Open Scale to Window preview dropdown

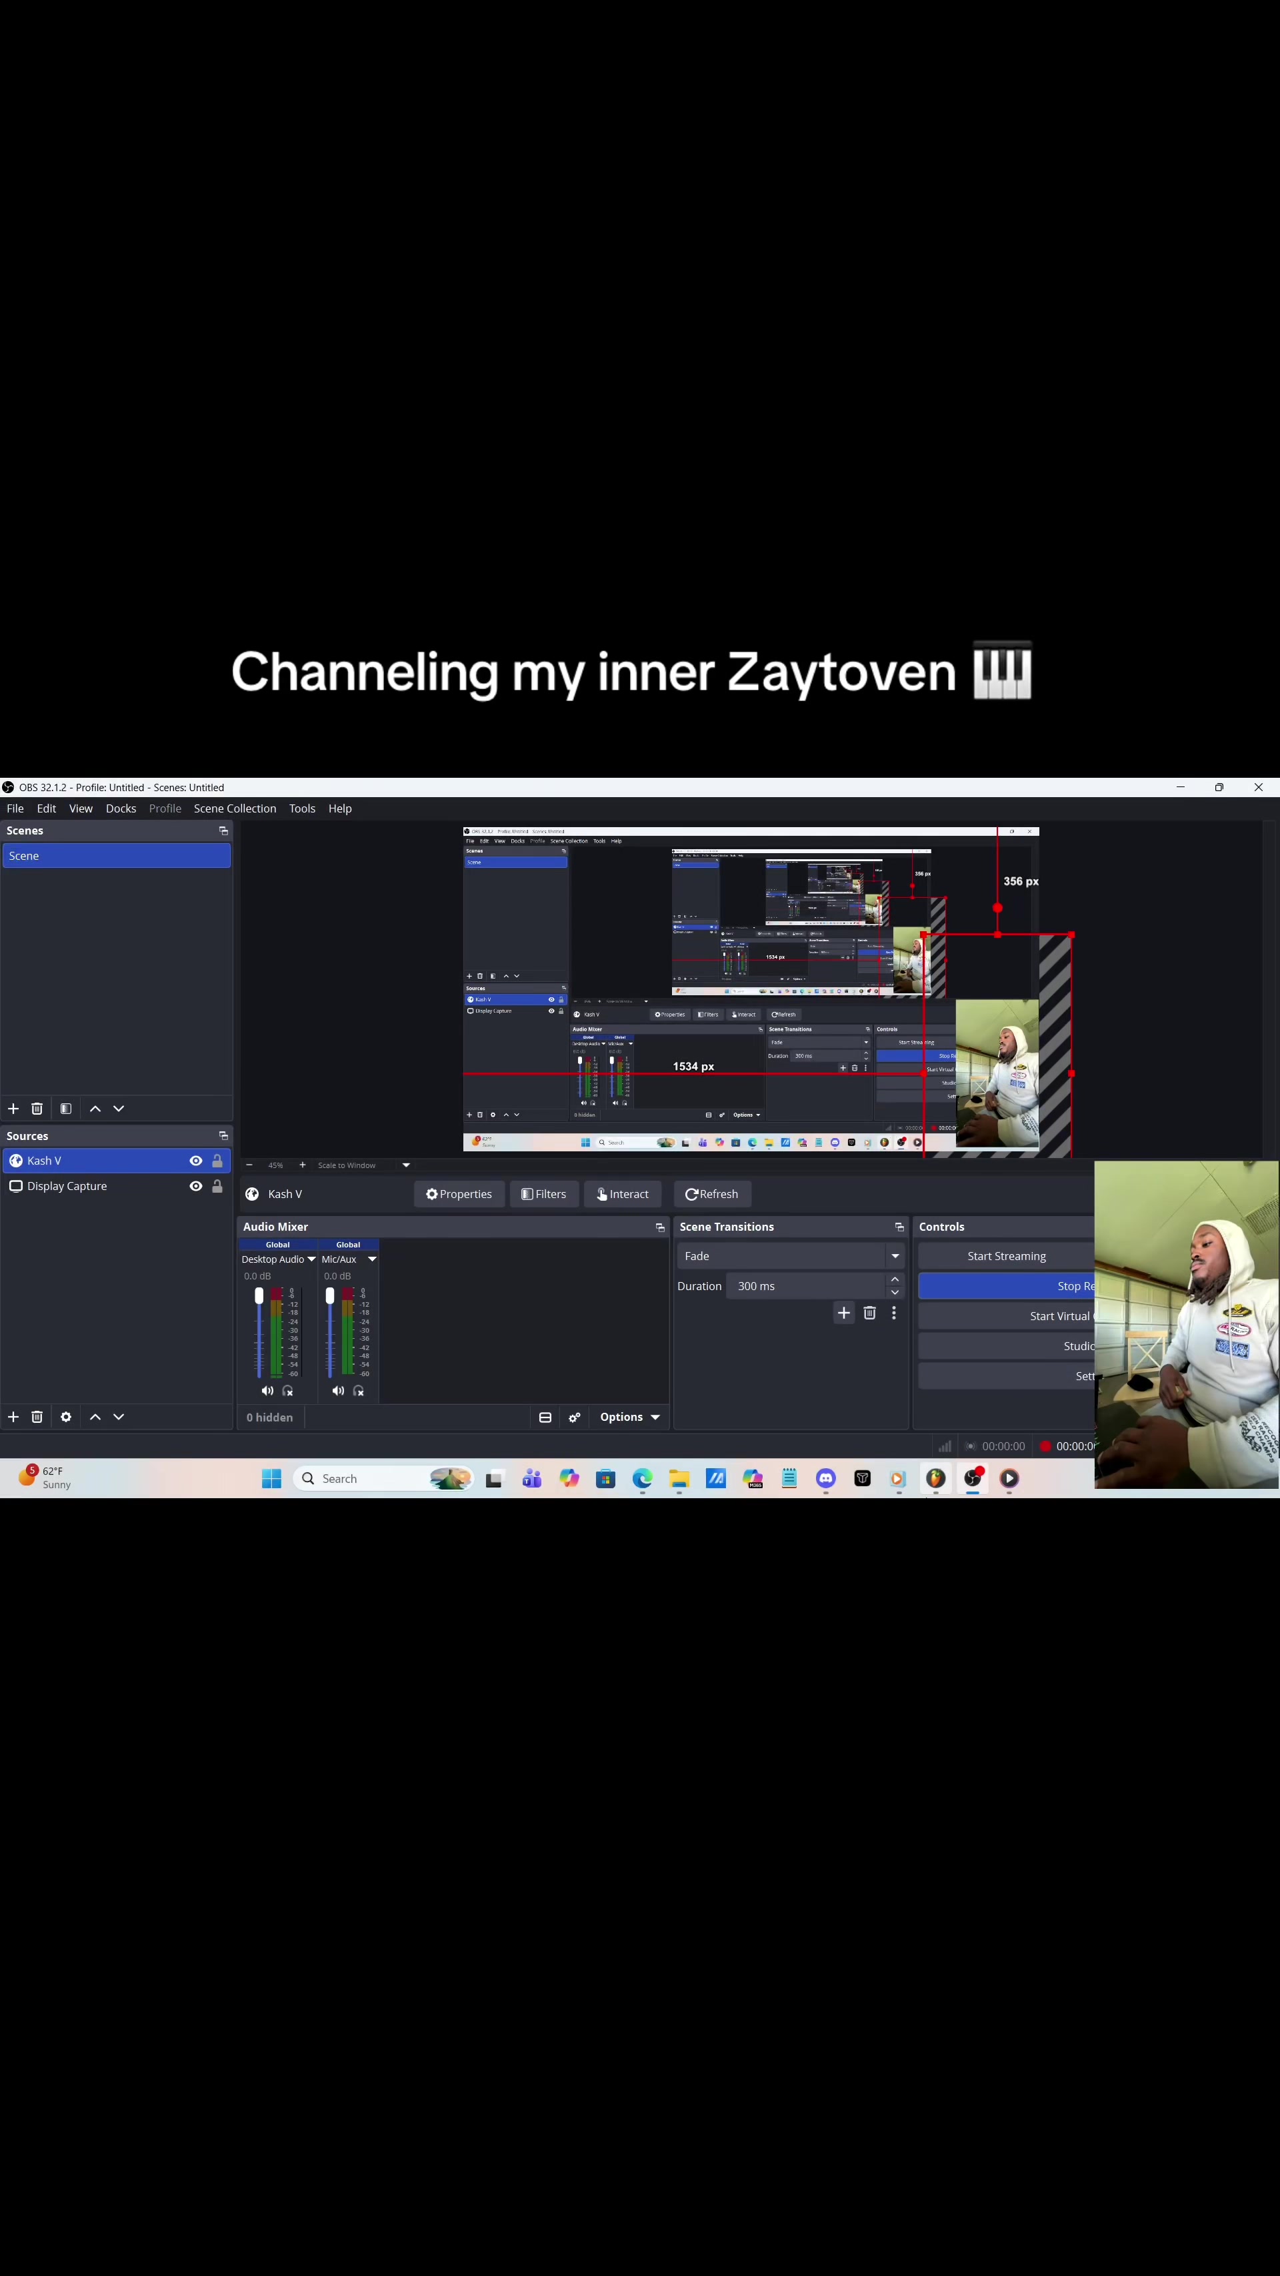406,1165
